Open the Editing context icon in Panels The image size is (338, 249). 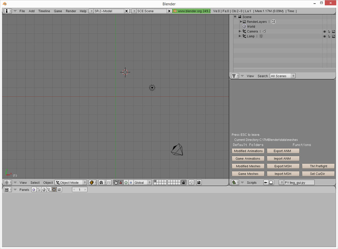(x=54, y=190)
